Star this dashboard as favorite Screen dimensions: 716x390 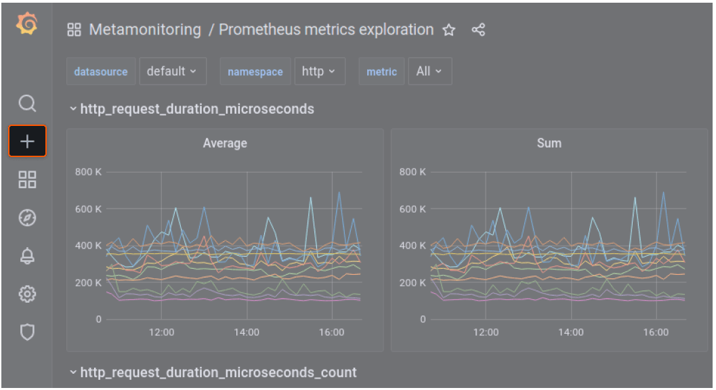pos(449,30)
